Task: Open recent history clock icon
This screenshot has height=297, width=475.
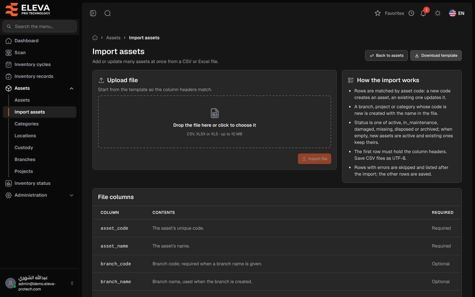Action: click(x=411, y=13)
